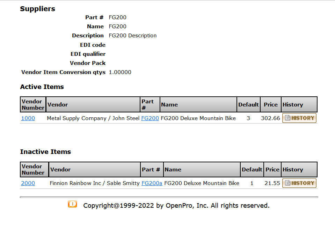Click Name column header in Active Items table
335x236 pixels.
coord(169,105)
